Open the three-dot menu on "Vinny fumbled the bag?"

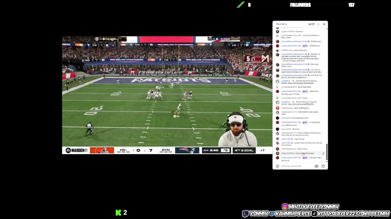point(323,153)
